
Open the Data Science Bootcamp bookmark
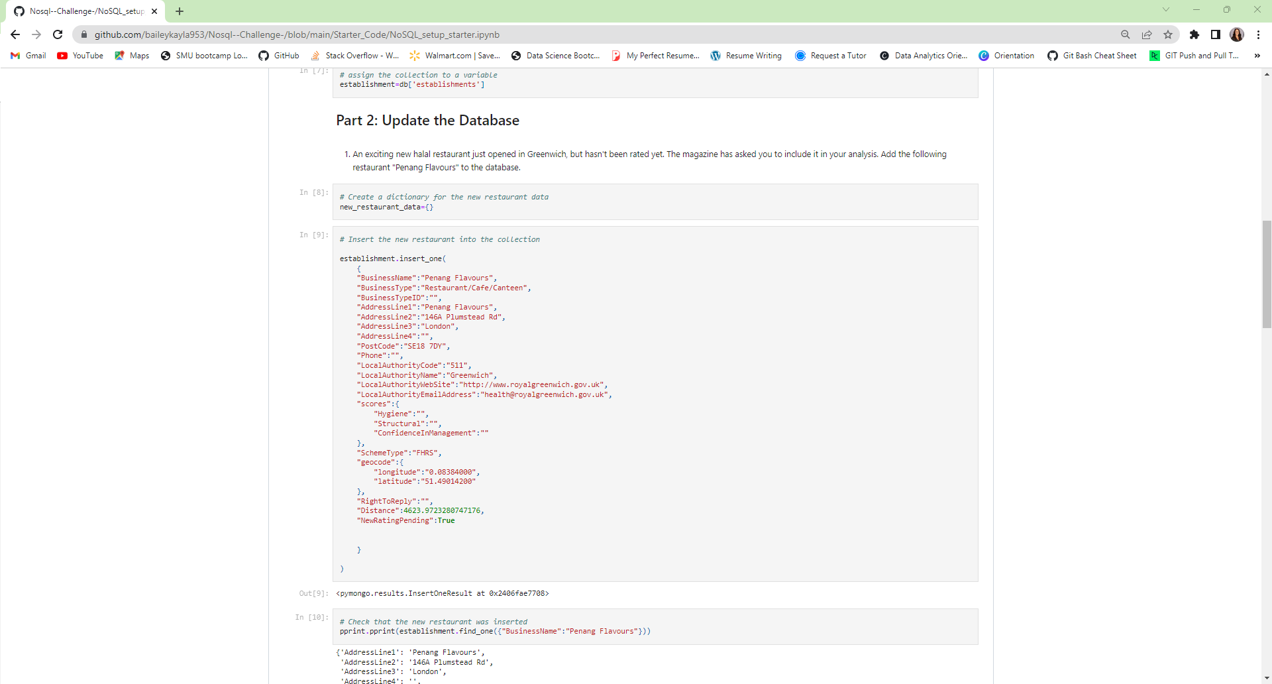[x=556, y=56]
